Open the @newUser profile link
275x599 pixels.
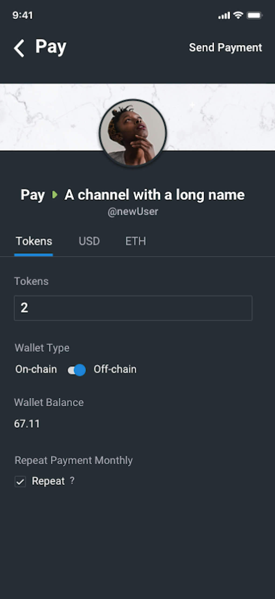point(133,212)
